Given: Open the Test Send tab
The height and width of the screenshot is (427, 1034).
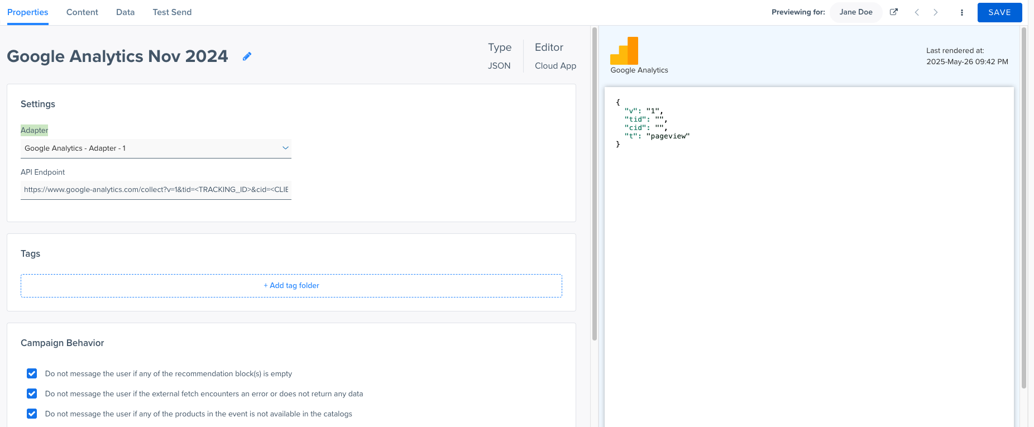Looking at the screenshot, I should [172, 12].
